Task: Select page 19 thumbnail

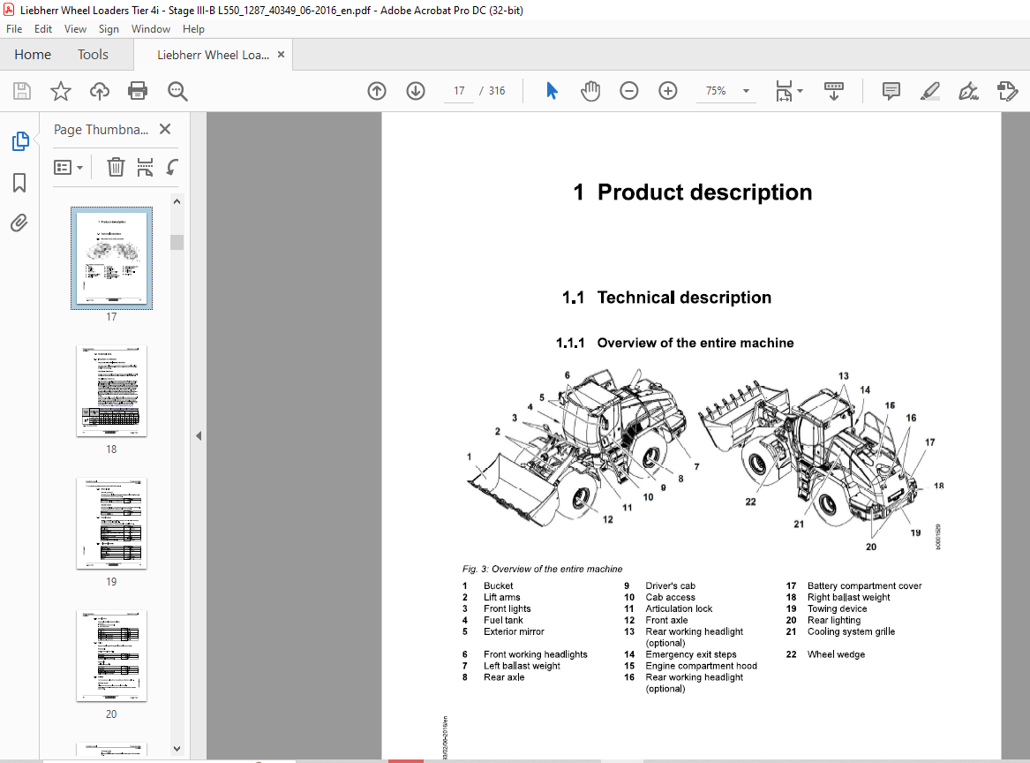Action: click(x=112, y=523)
